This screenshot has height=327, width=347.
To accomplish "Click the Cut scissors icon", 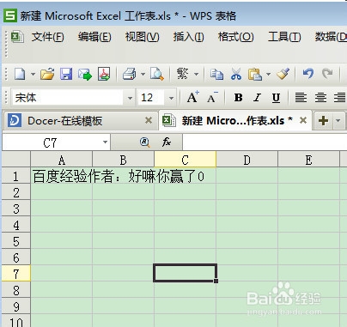I will [x=236, y=74].
